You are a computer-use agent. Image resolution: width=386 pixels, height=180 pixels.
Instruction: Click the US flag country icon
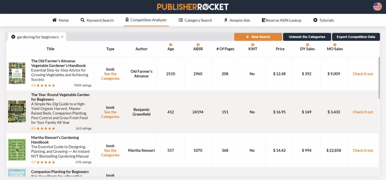pos(377,7)
